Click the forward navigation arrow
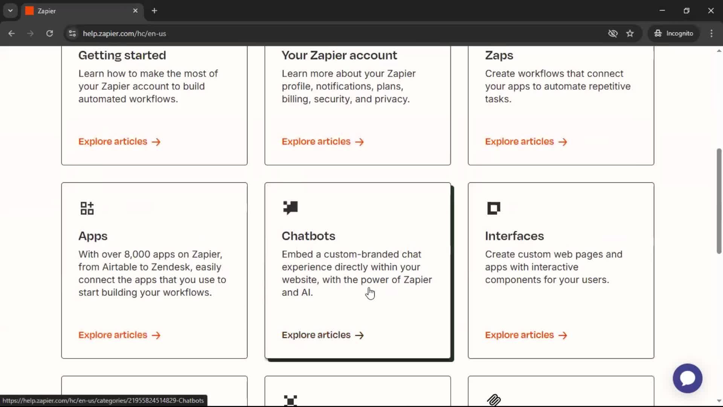Viewport: 723px width, 407px height. point(31,34)
